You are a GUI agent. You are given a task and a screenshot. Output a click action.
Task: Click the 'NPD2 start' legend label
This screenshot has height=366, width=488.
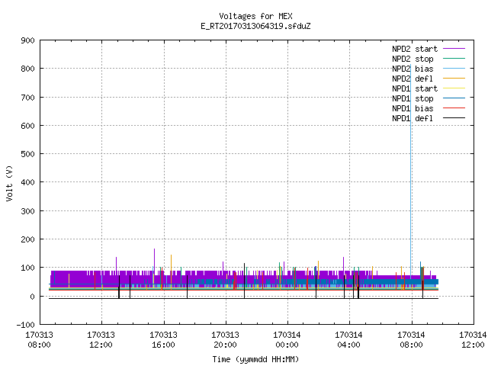[415, 49]
